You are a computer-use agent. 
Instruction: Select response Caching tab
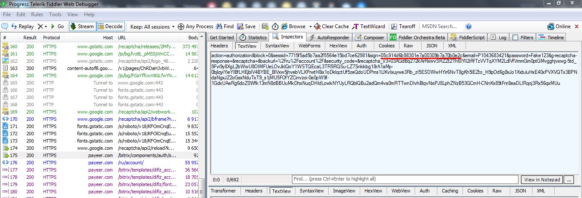[x=450, y=191]
